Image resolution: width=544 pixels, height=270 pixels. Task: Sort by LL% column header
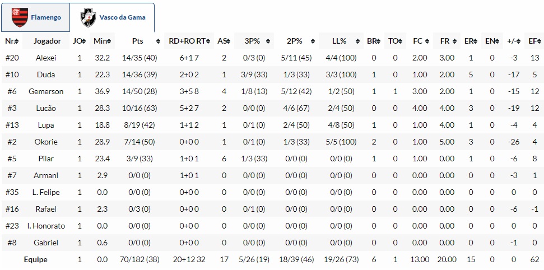340,41
